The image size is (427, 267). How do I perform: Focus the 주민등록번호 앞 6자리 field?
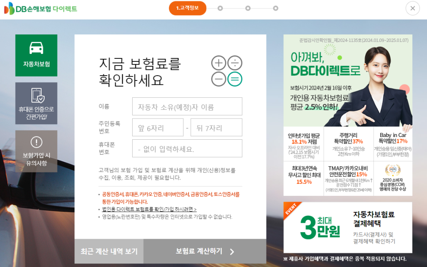tap(158, 127)
